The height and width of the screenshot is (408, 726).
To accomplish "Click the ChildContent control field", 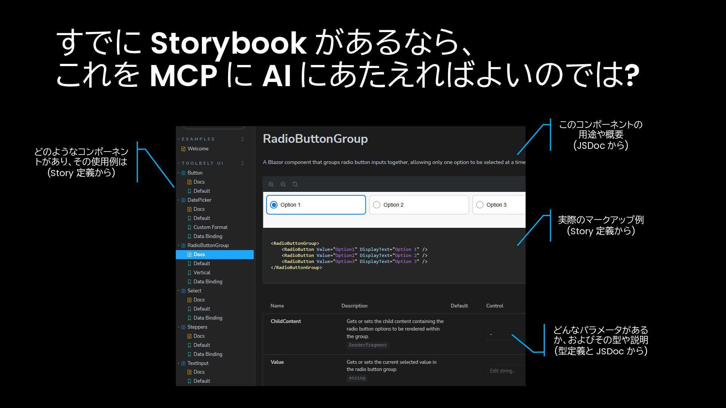I will tap(506, 334).
